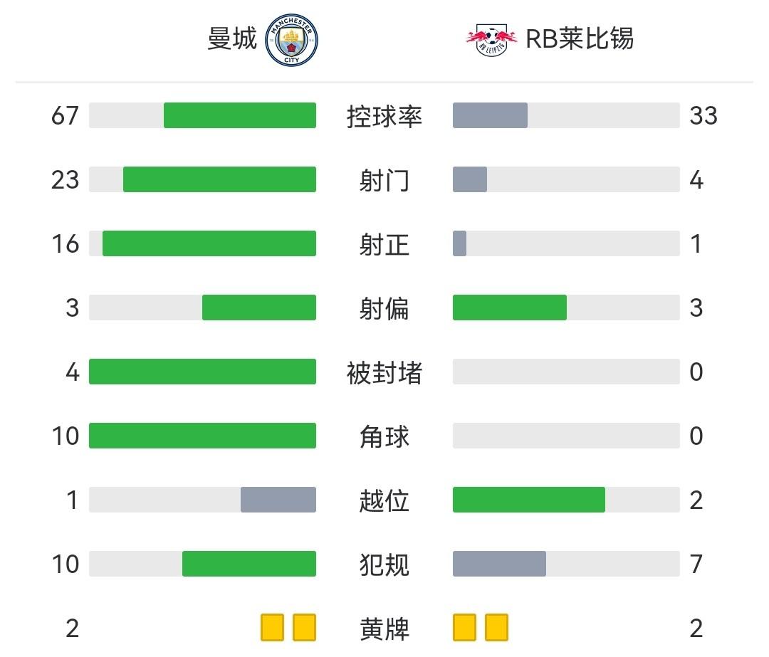The image size is (769, 657).
Task: Click RB Leipzig's gray 控球率 possession bar
Action: pyautogui.click(x=490, y=115)
